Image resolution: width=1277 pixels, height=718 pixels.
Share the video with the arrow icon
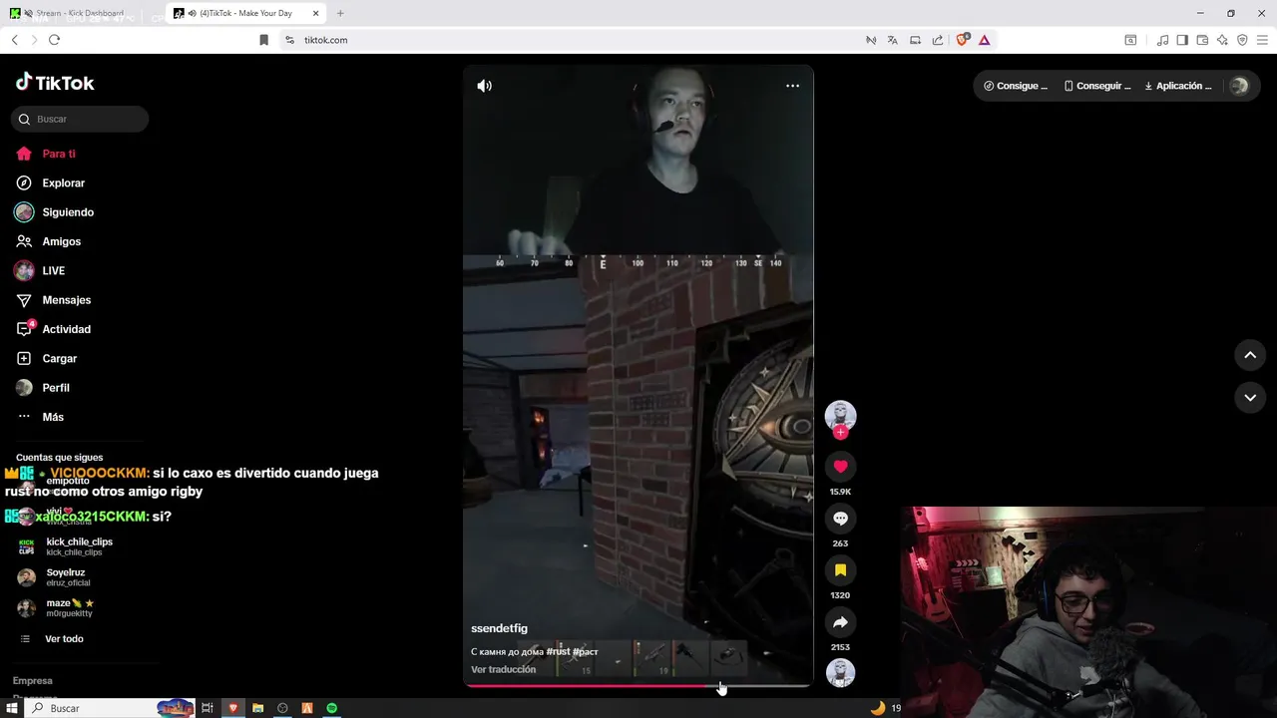[840, 622]
